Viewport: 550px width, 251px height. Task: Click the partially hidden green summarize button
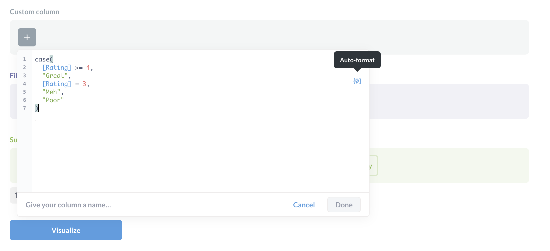[373, 166]
